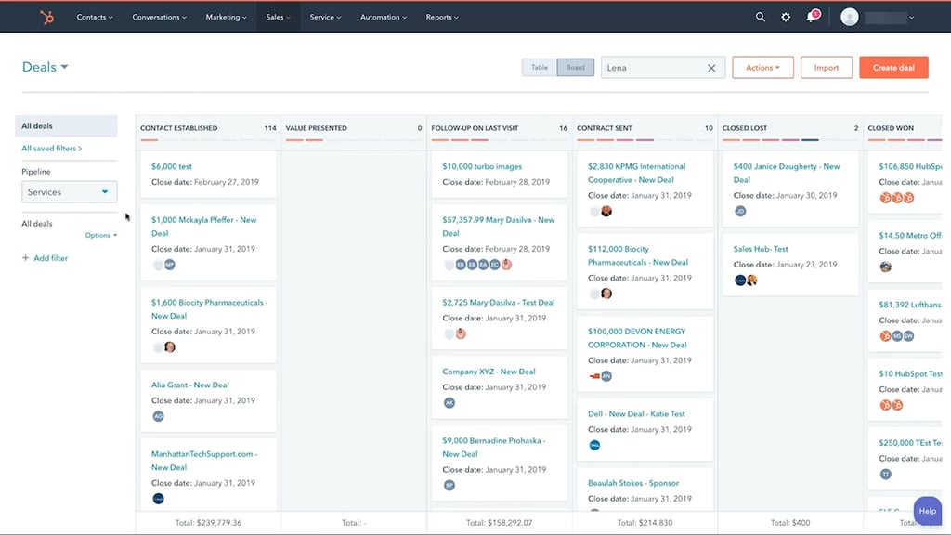Open the Contacts menu
This screenshot has height=535, width=951.
coord(95,17)
